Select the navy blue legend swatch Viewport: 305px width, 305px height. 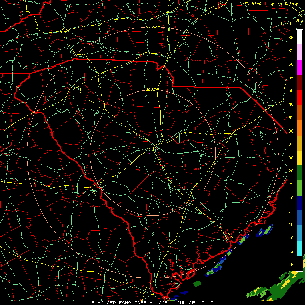(x=299, y=203)
